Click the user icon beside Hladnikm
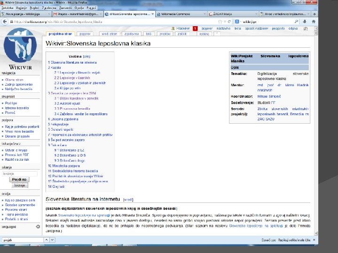 [173, 29]
